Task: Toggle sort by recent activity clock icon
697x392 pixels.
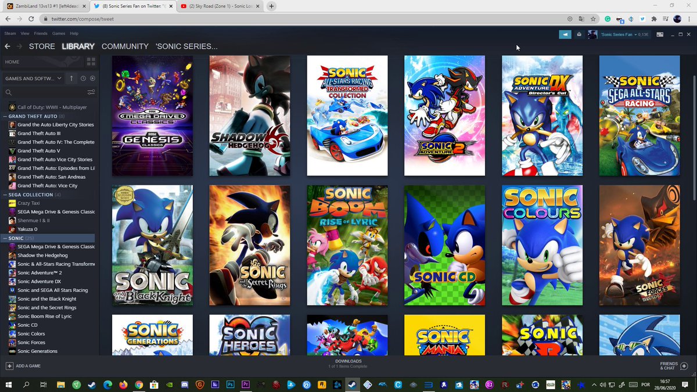Action: 84,78
